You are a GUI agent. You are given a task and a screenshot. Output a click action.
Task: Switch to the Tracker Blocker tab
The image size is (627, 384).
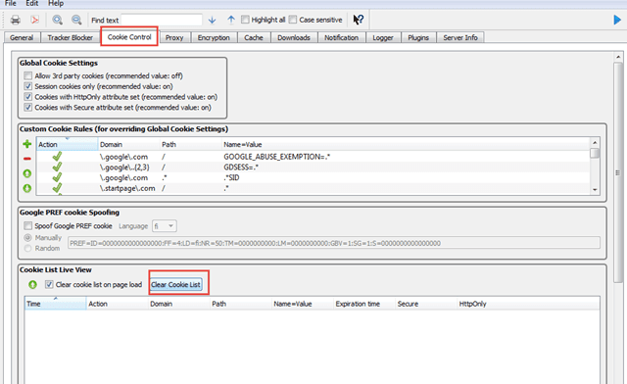70,37
